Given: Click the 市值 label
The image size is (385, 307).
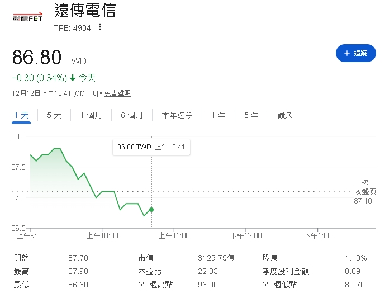Looking at the screenshot, I should pos(146,258).
